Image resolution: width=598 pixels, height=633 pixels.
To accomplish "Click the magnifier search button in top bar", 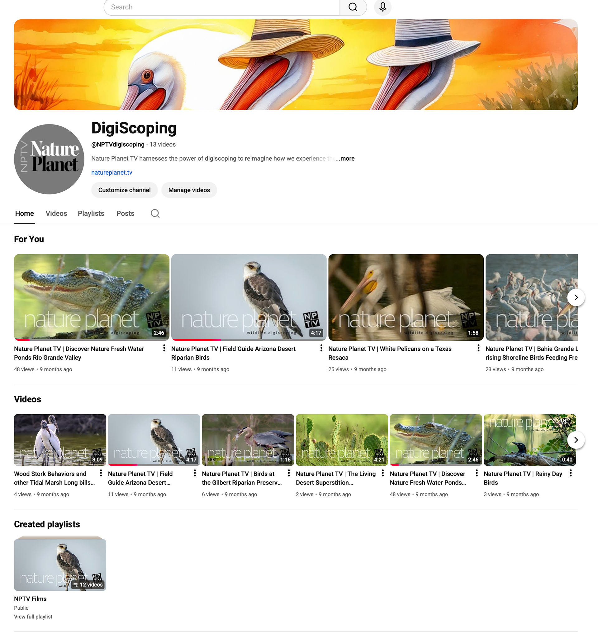I will coord(353,7).
